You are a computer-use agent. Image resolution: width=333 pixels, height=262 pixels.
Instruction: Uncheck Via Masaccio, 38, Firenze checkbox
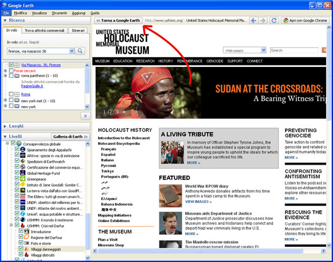point(11,65)
